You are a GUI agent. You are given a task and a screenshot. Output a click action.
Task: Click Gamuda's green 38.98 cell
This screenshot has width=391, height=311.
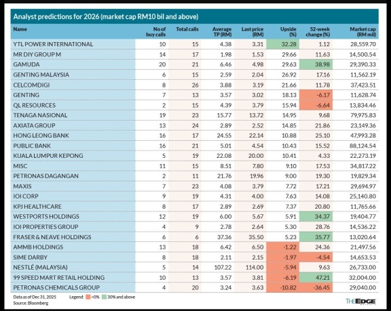[316, 64]
